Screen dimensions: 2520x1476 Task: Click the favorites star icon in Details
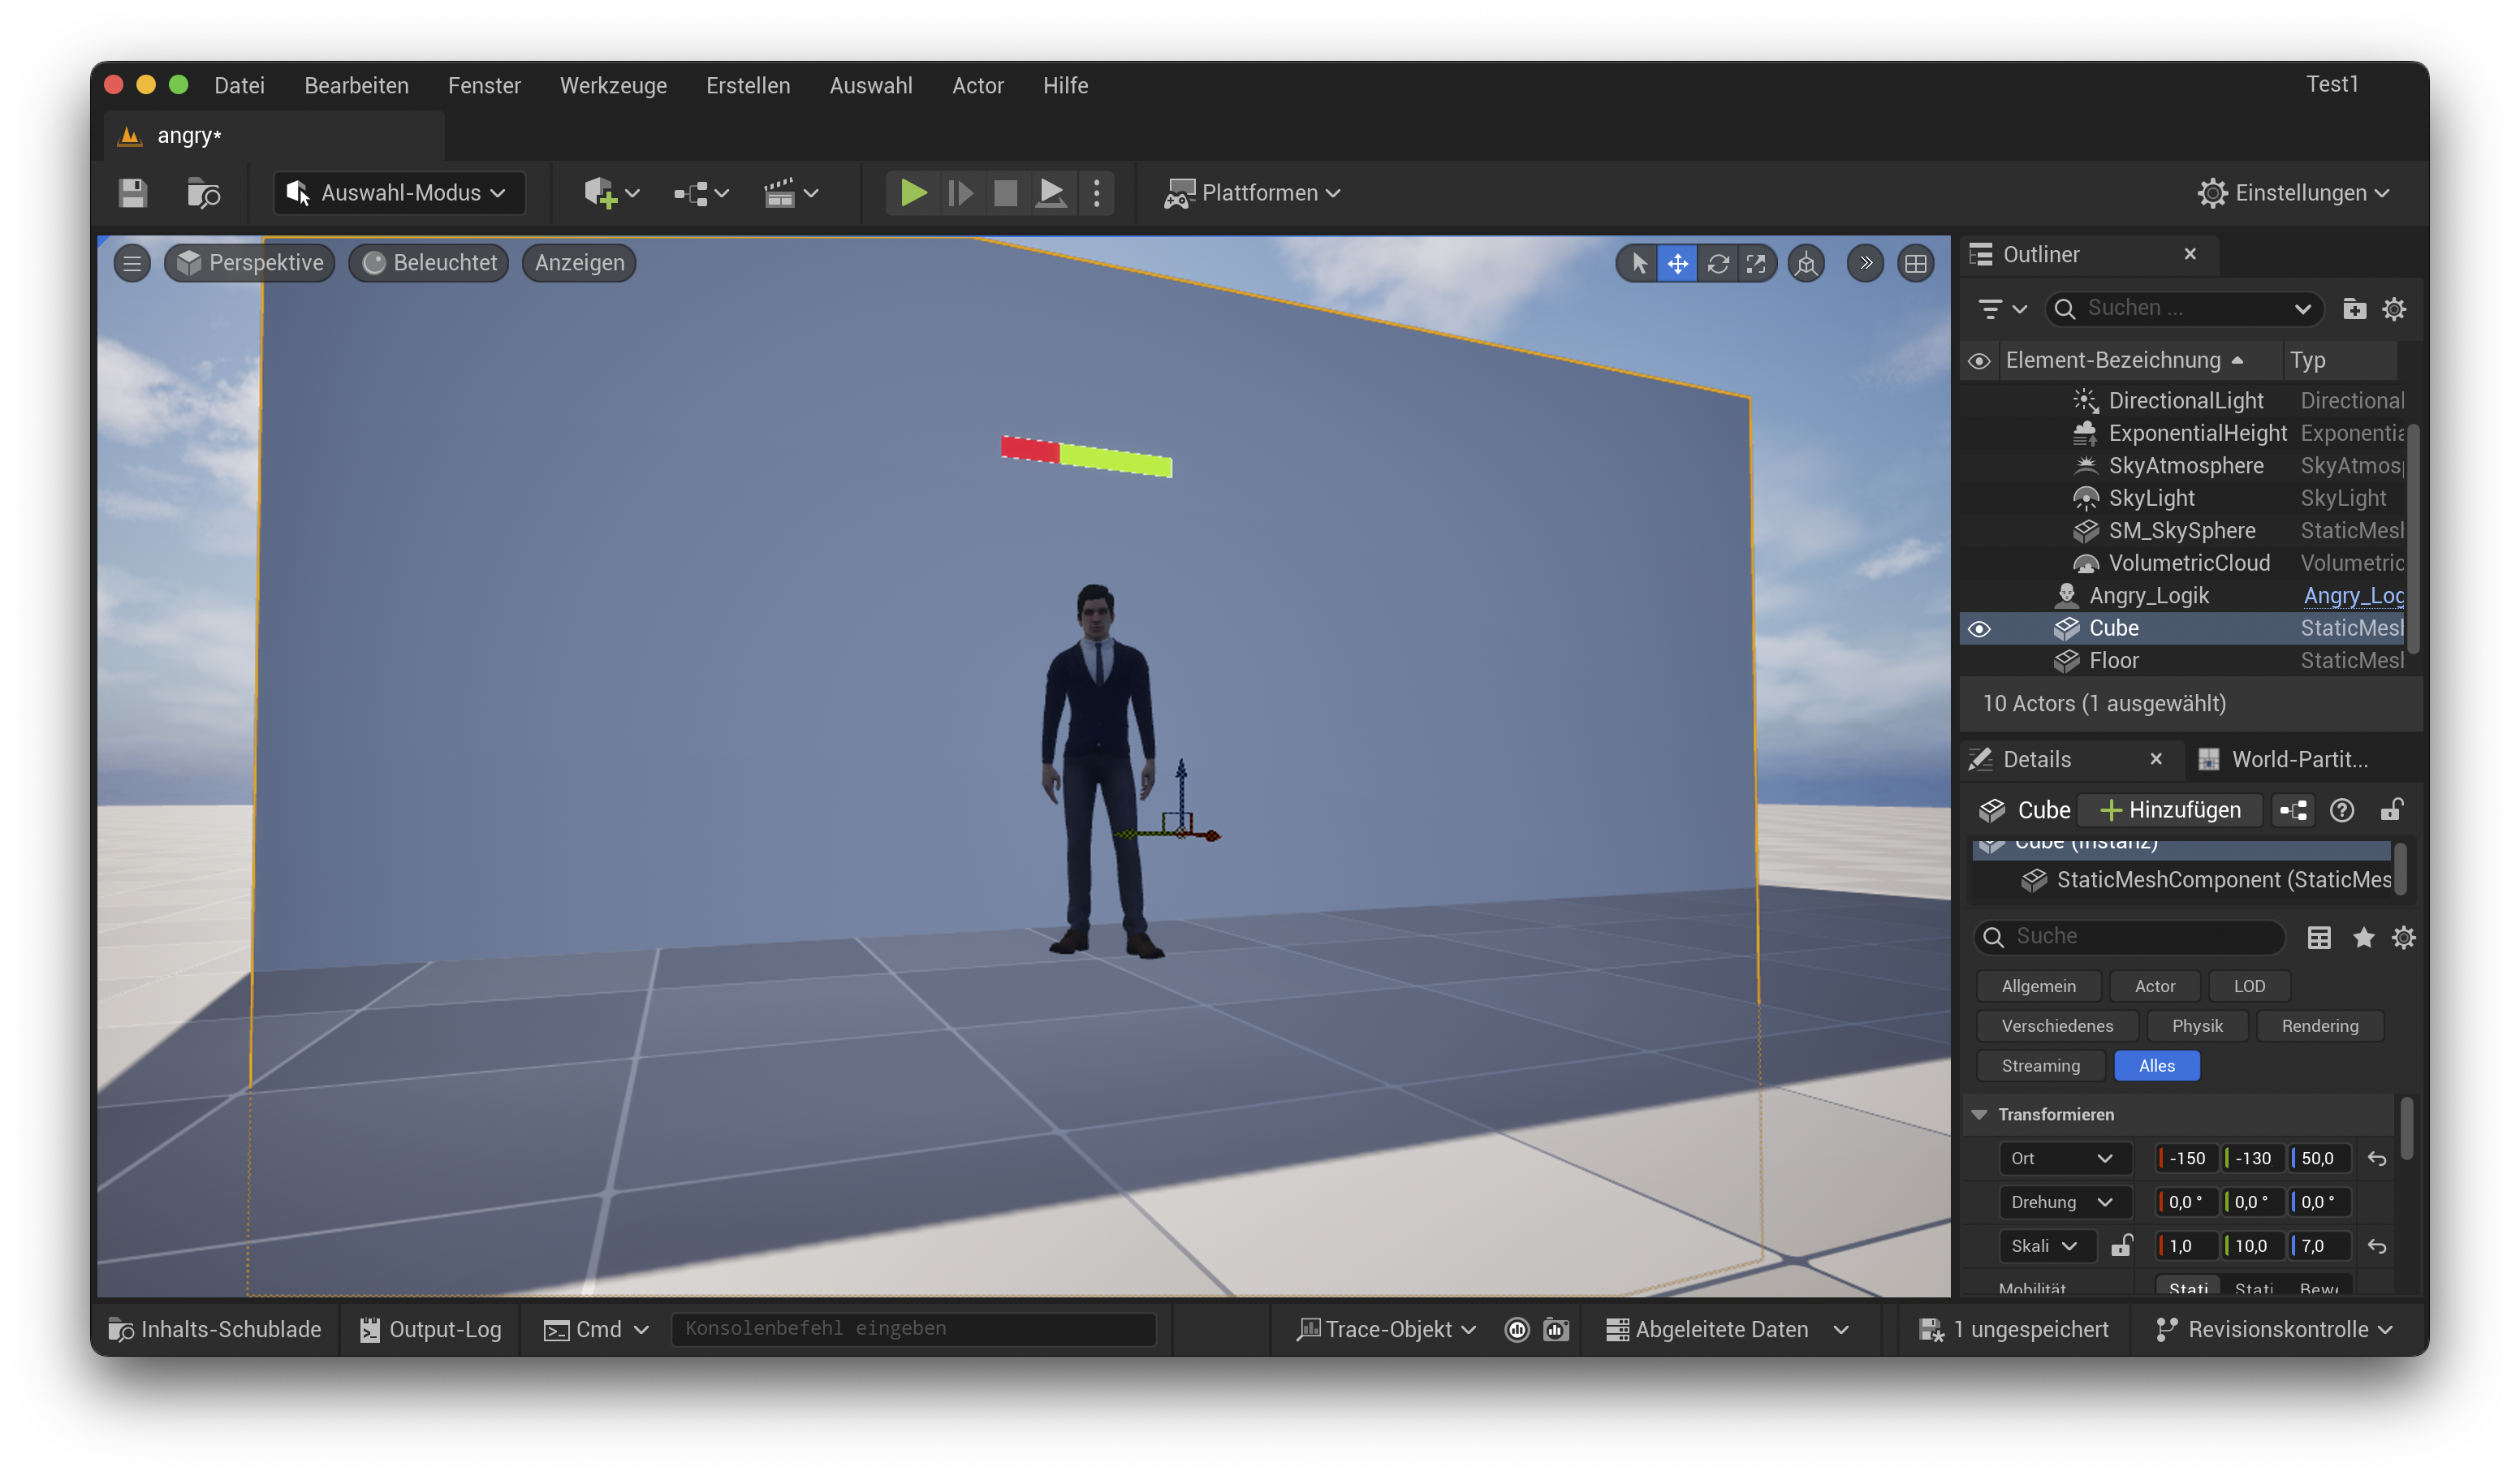[2363, 937]
